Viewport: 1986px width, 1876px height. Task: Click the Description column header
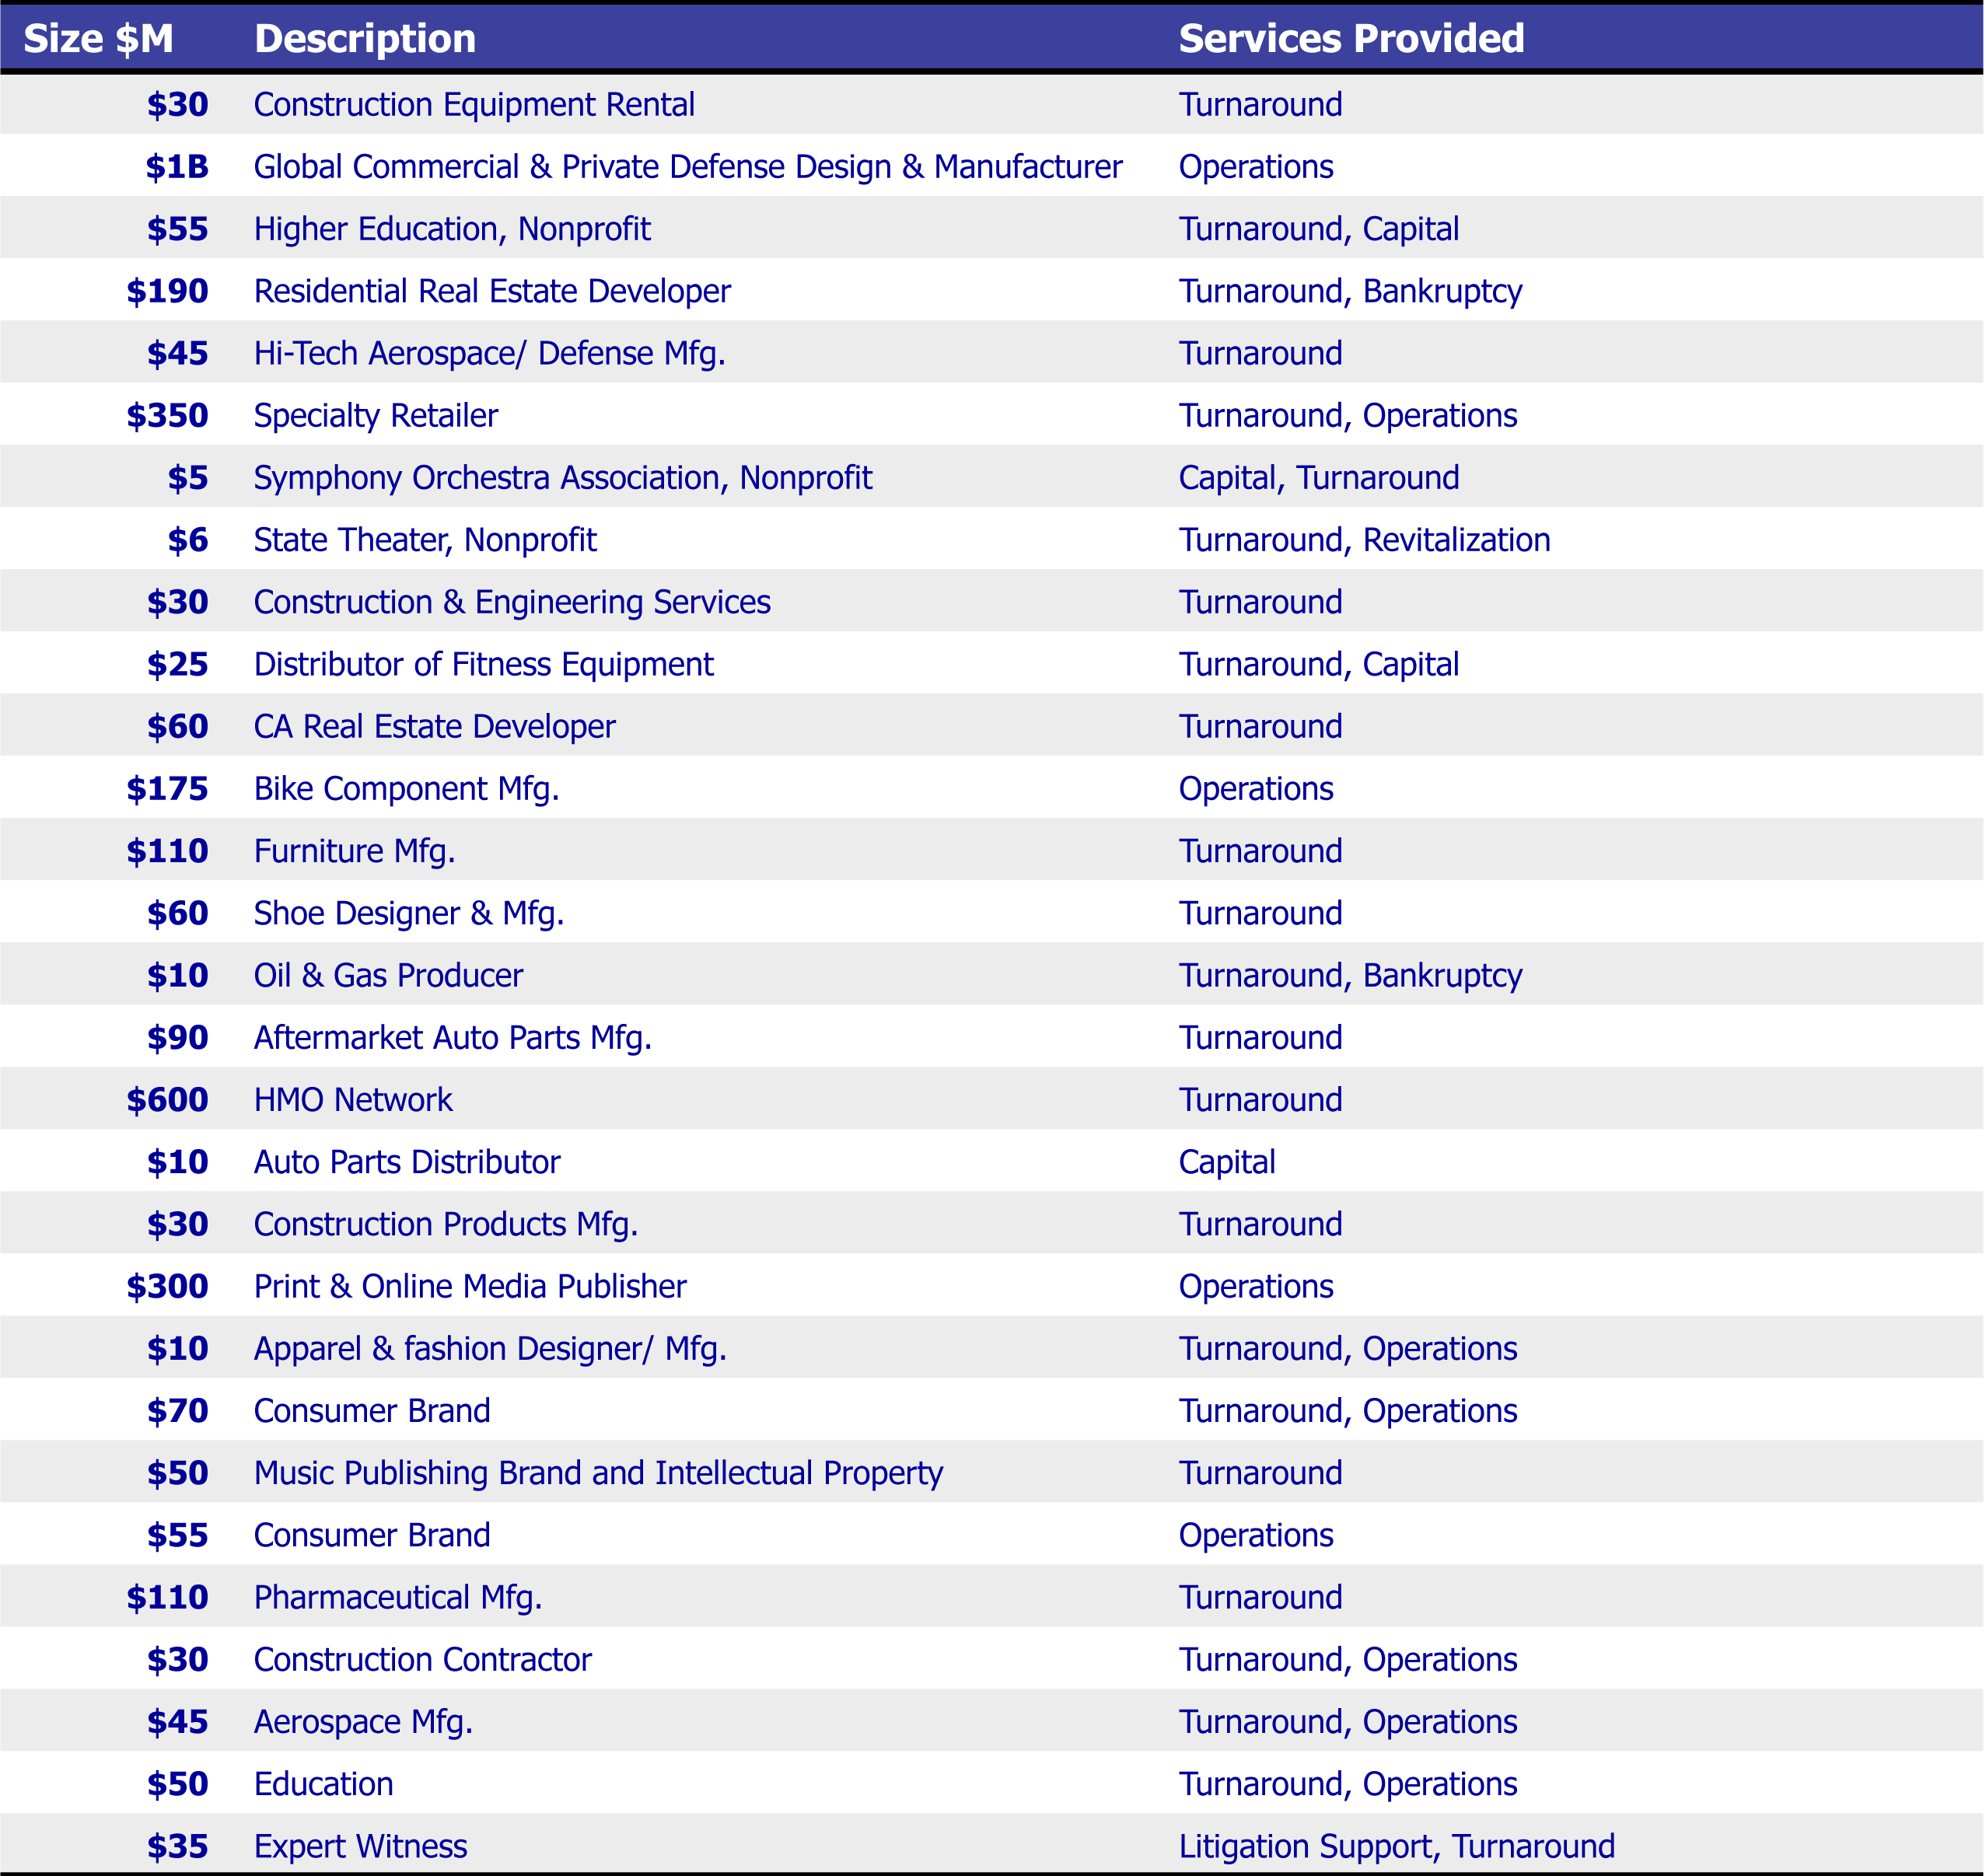coord(365,38)
